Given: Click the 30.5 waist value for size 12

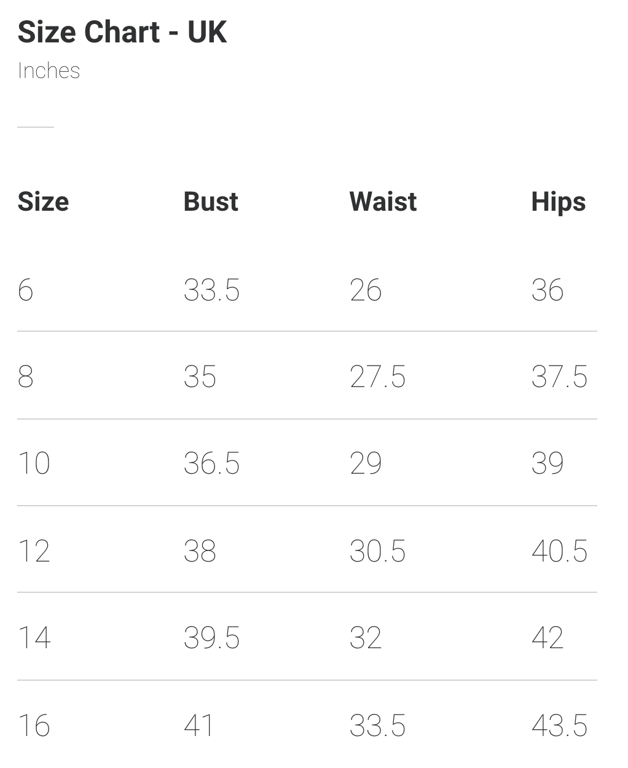Looking at the screenshot, I should pyautogui.click(x=377, y=551).
